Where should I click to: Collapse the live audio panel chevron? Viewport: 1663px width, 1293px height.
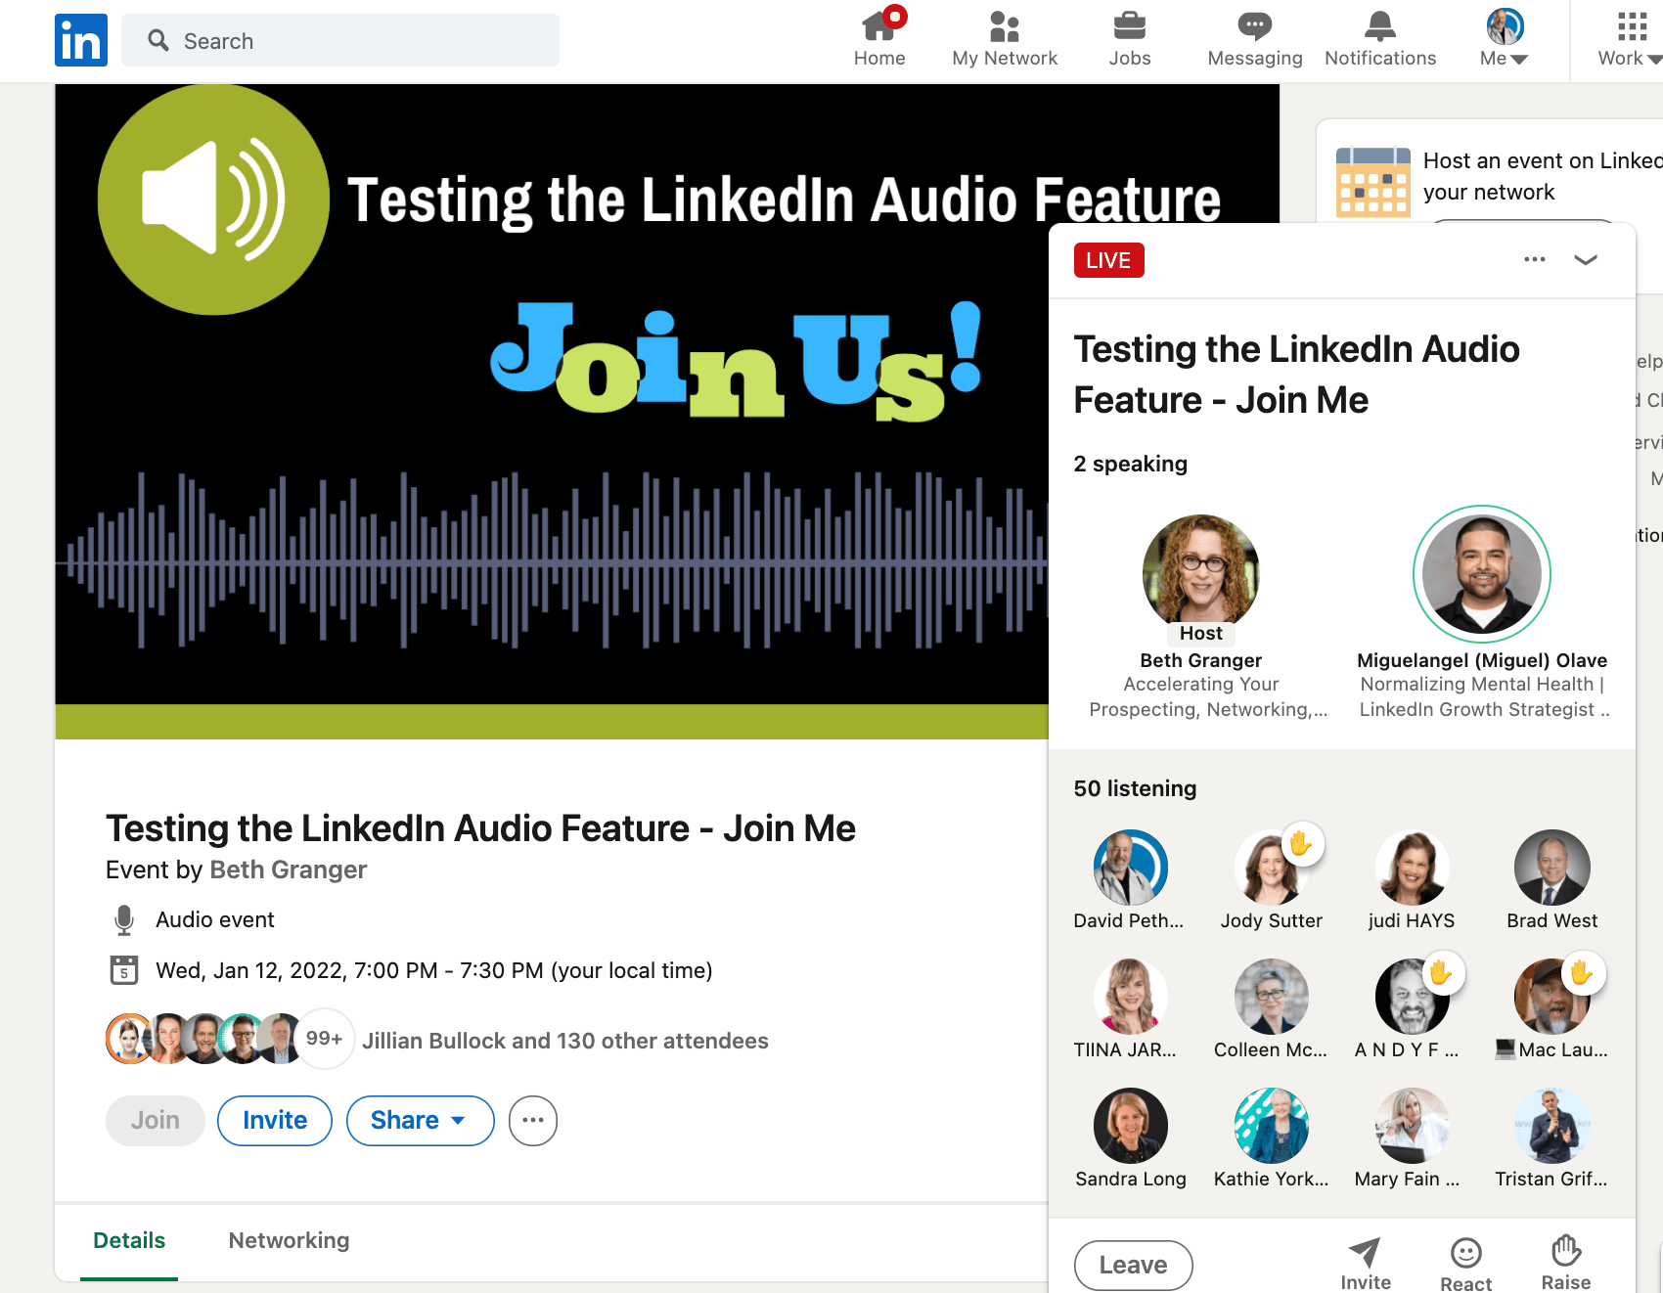coord(1586,259)
